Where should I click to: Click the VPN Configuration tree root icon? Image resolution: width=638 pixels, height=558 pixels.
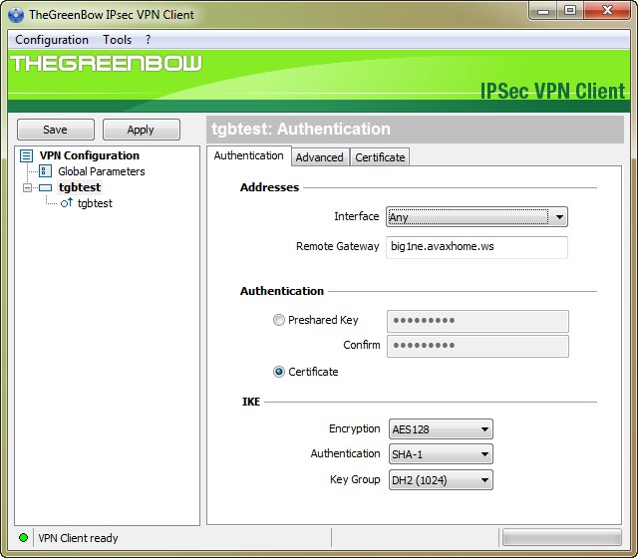[27, 155]
